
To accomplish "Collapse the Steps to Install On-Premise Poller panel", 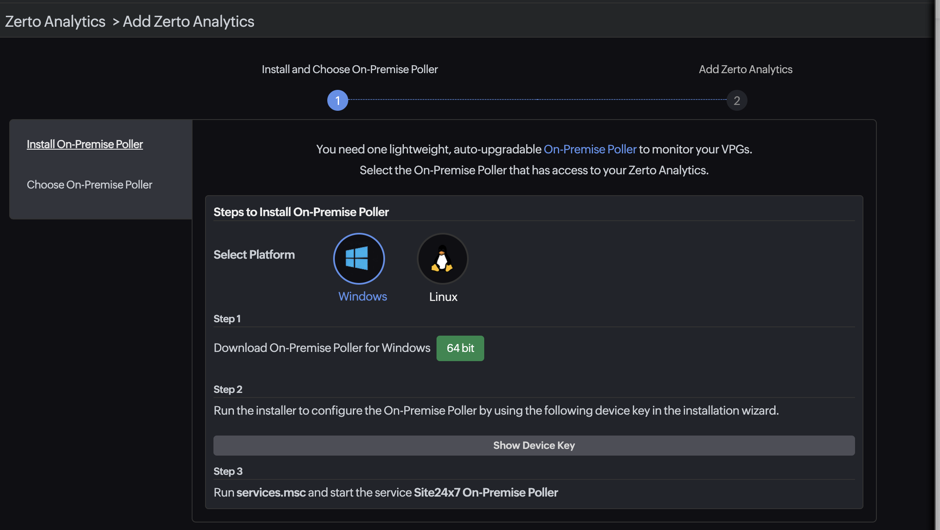I will (301, 212).
